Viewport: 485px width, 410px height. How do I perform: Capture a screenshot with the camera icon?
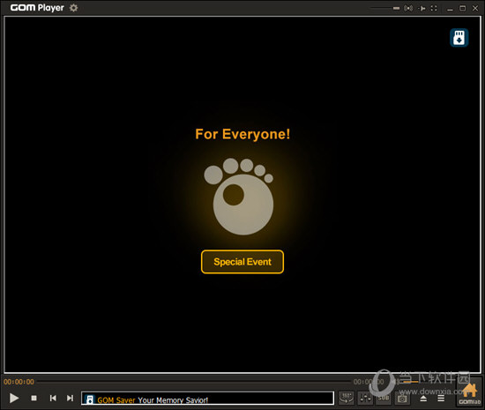point(402,399)
